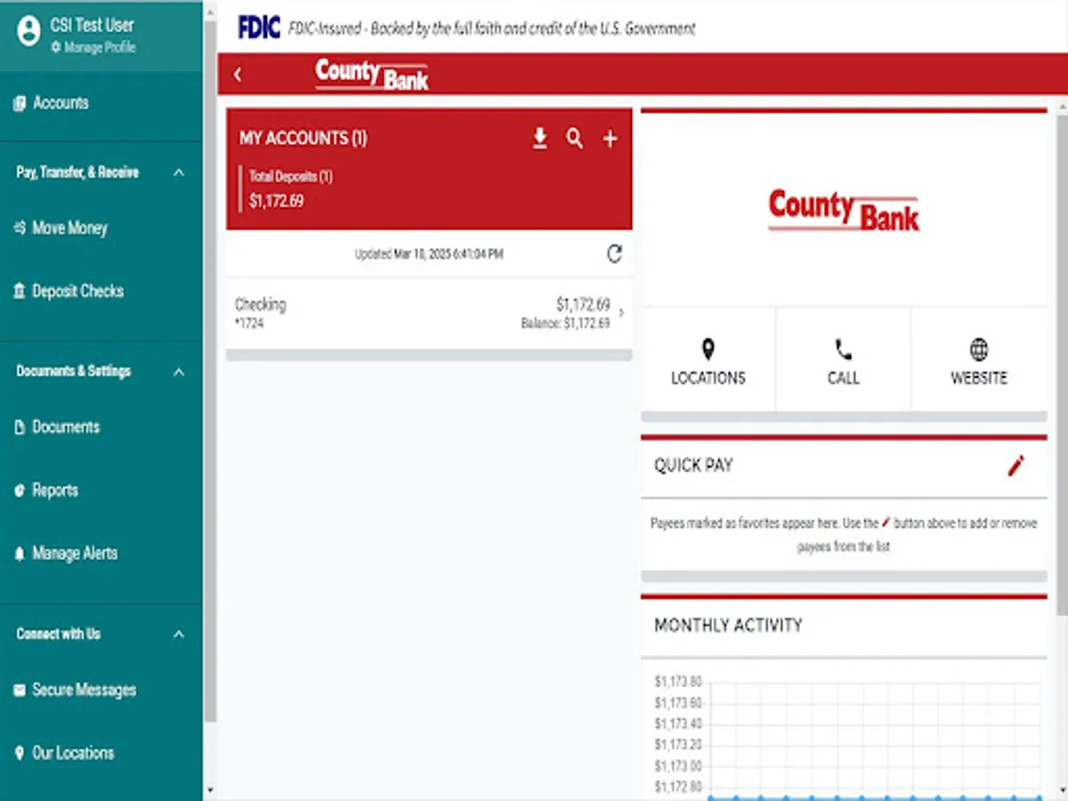Open the Website globe icon
Screen dimensions: 1068x801
[978, 350]
